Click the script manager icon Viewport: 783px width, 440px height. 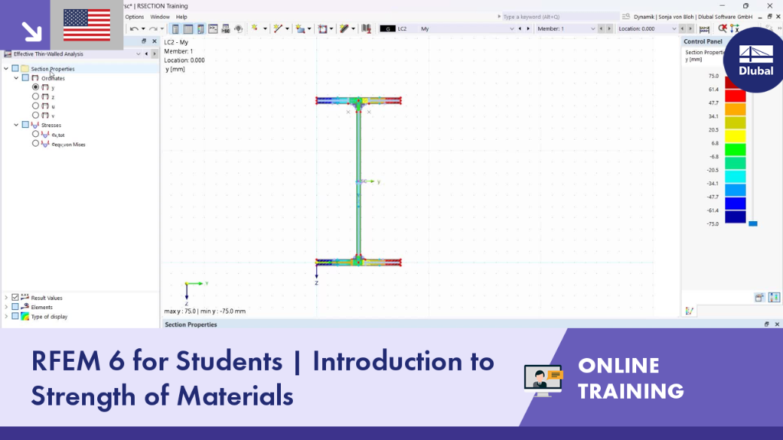pyautogui.click(x=226, y=29)
